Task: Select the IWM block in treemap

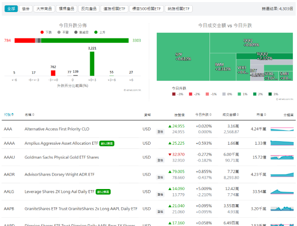Action: tap(223, 67)
